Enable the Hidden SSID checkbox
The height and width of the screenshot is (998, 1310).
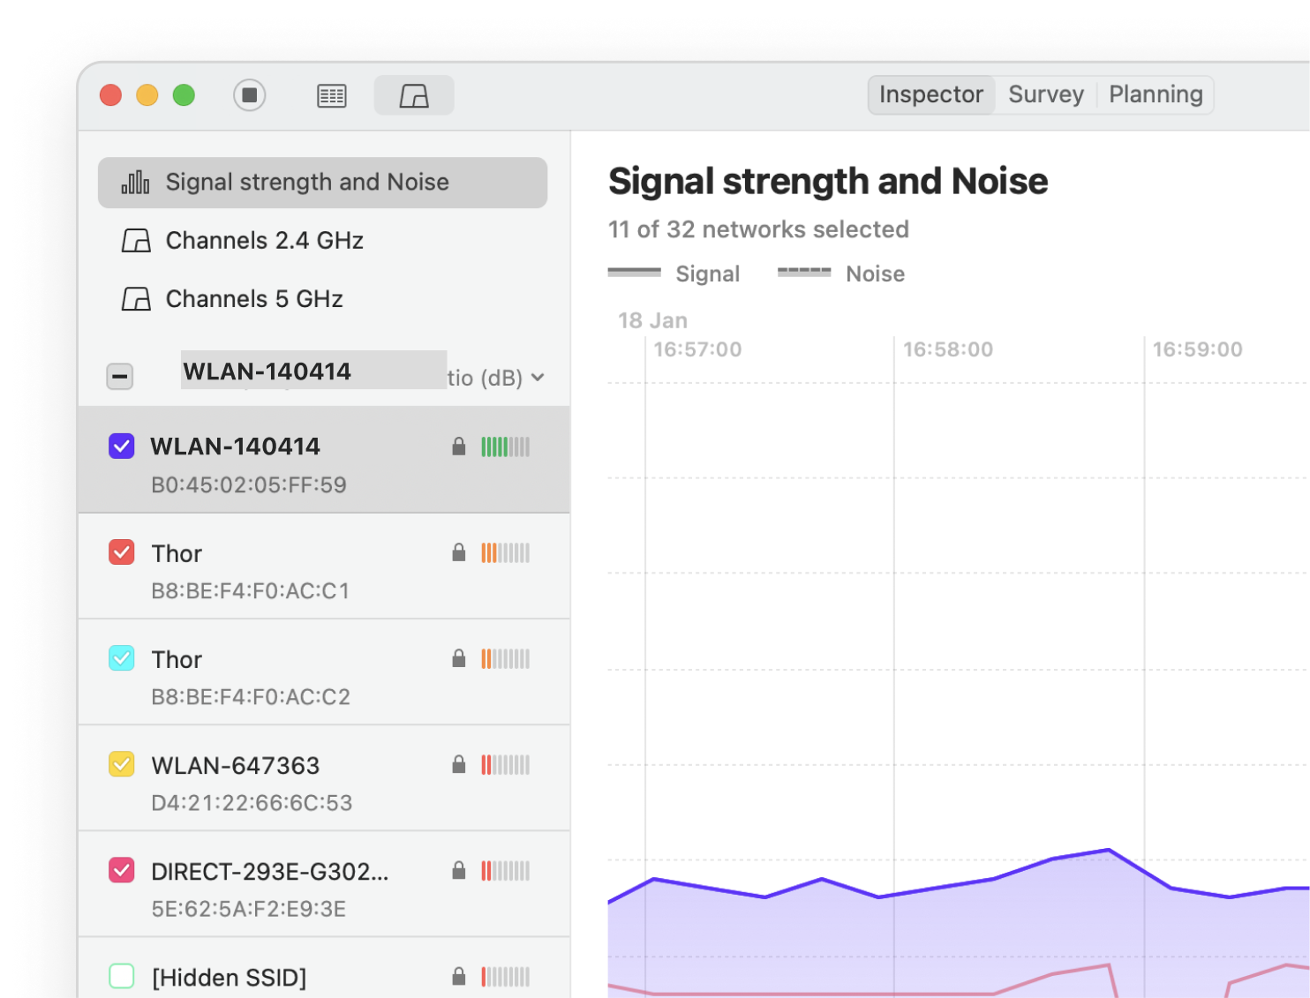coord(122,976)
